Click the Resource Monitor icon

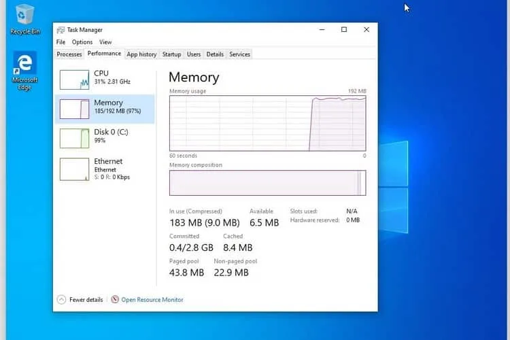pos(115,299)
